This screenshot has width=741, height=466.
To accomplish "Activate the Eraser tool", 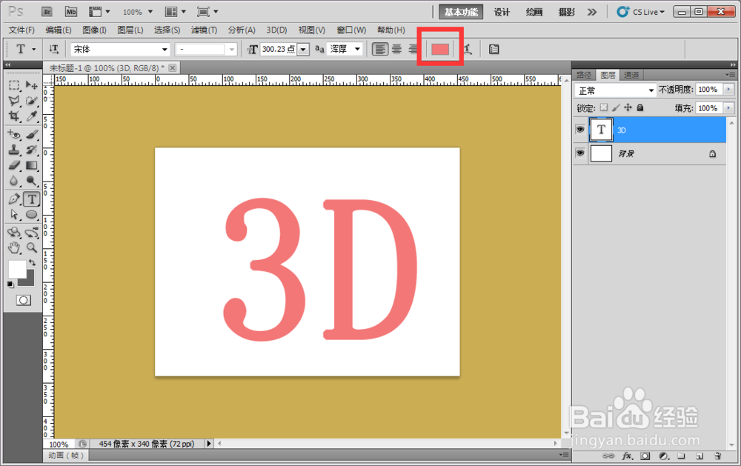I will (15, 164).
